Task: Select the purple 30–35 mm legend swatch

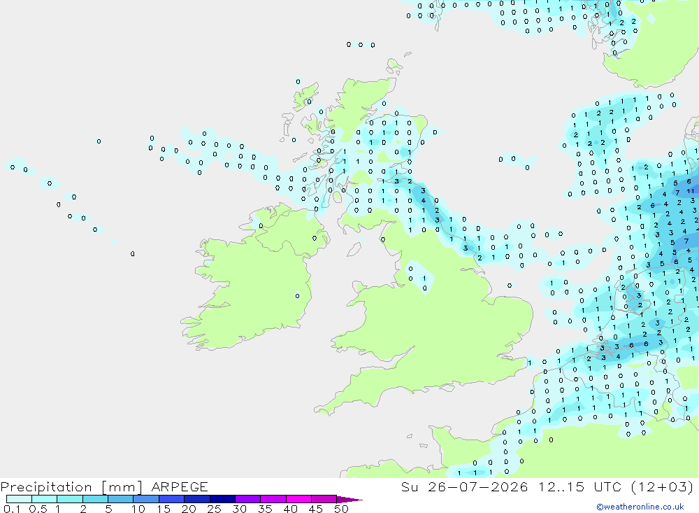Action: pos(247,499)
